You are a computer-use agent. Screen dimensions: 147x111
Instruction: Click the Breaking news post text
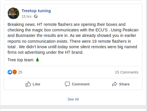coord(73,38)
